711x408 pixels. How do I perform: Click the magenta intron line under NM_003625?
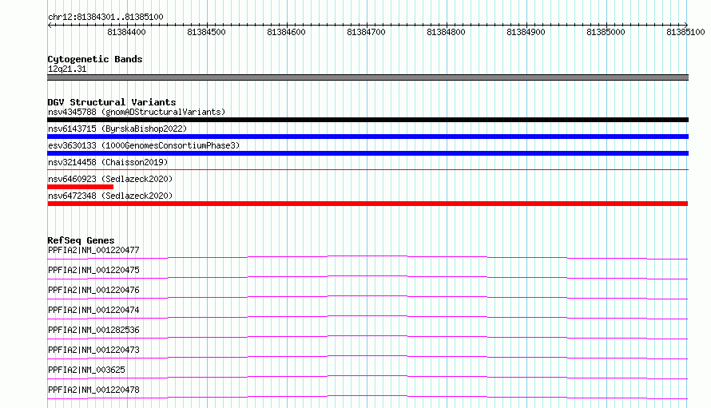coord(367,376)
